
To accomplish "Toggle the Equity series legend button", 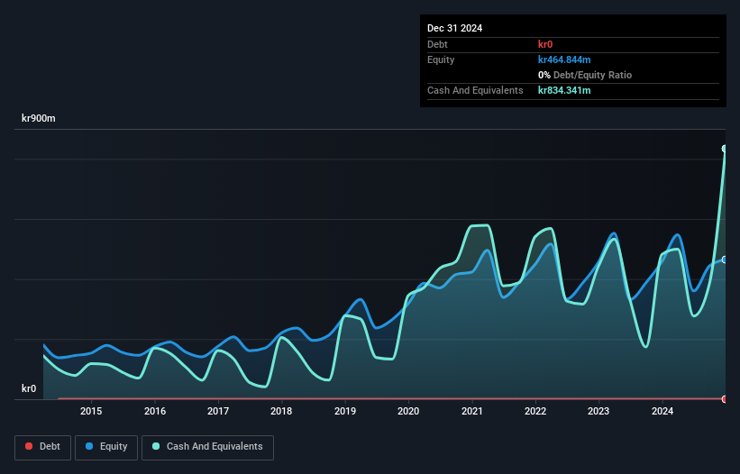I will tap(106, 447).
